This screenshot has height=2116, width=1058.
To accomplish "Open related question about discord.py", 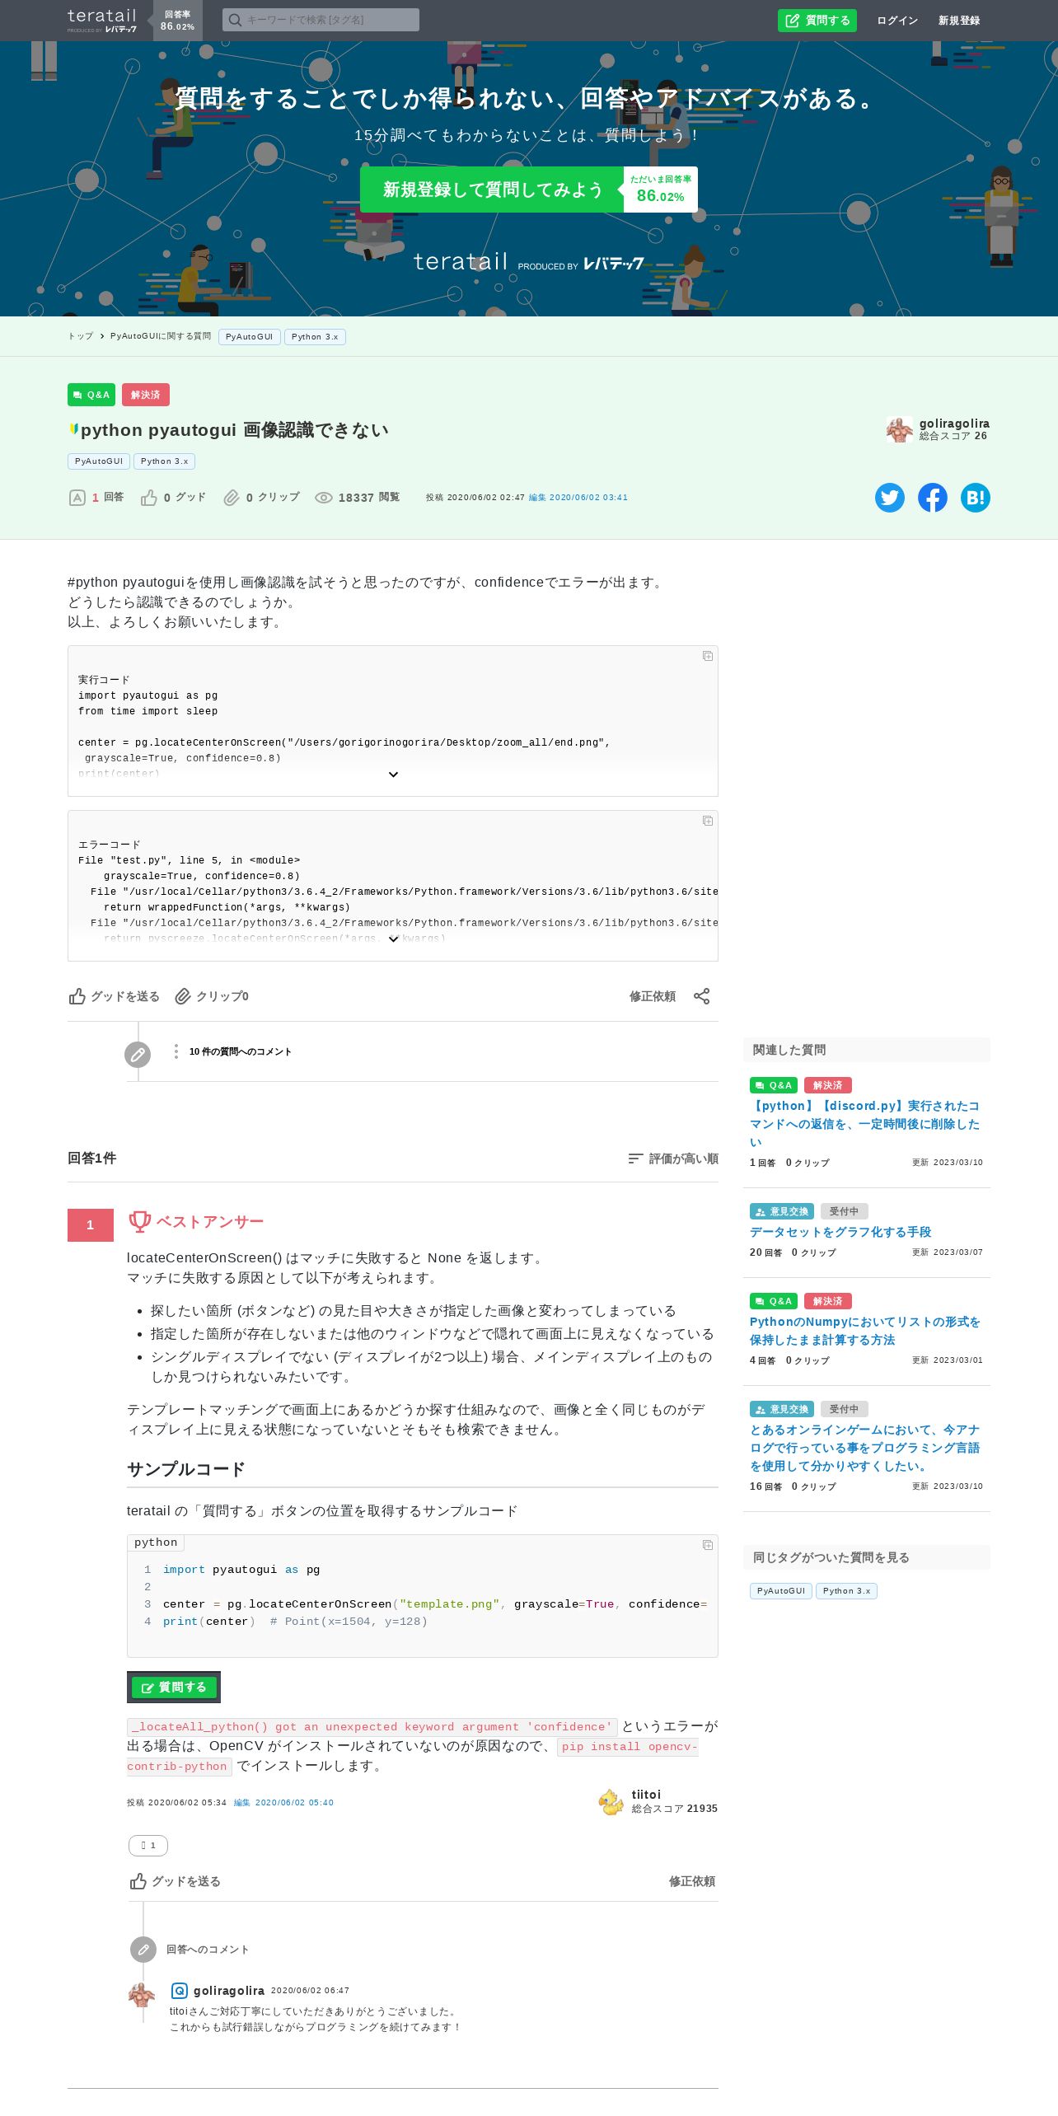I will [865, 1124].
